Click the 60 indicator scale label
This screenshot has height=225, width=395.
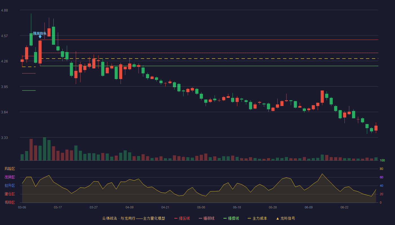[381, 177]
